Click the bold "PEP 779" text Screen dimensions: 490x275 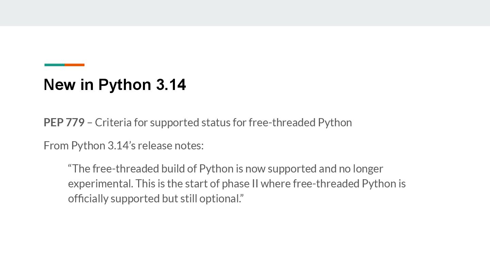(64, 123)
